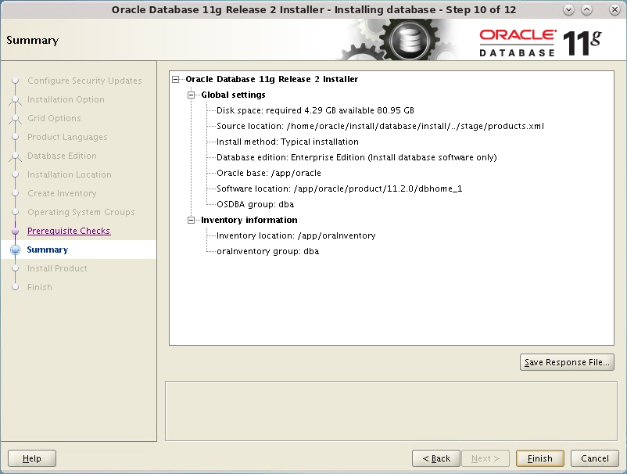Select OSDBA group: dba row
The width and height of the screenshot is (627, 474).
(x=255, y=204)
